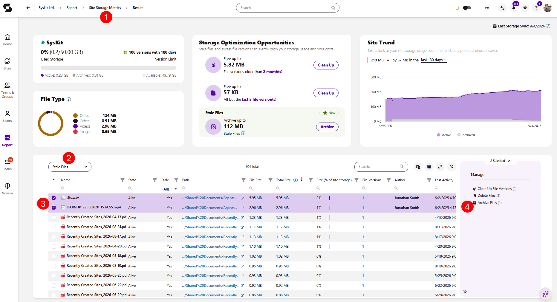The height and width of the screenshot is (302, 557).
Task: Check the Recently Created Sites_2026-04-20 row
Action: click(54, 247)
